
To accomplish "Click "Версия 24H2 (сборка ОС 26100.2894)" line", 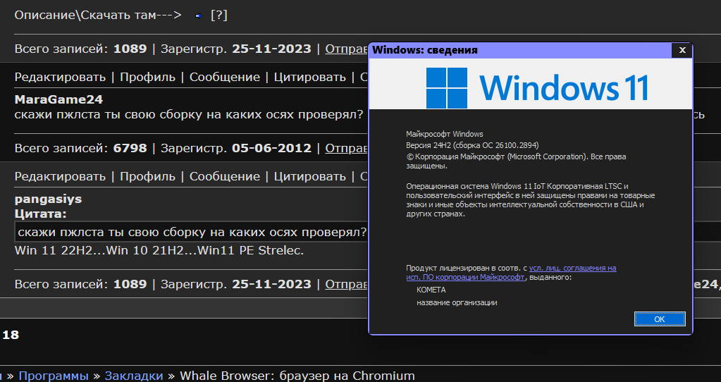I will point(472,145).
